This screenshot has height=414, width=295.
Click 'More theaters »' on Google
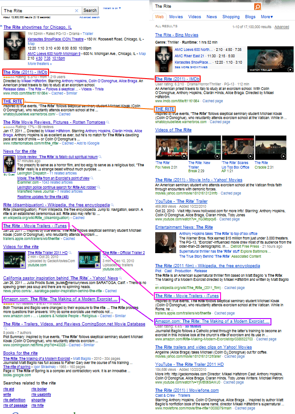39,64
